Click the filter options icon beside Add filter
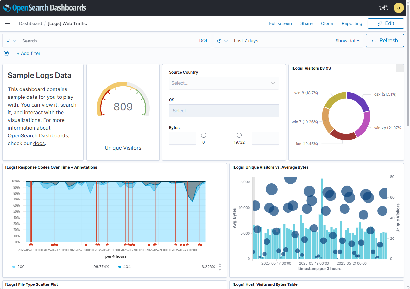The height and width of the screenshot is (289, 410). pyautogui.click(x=6, y=53)
